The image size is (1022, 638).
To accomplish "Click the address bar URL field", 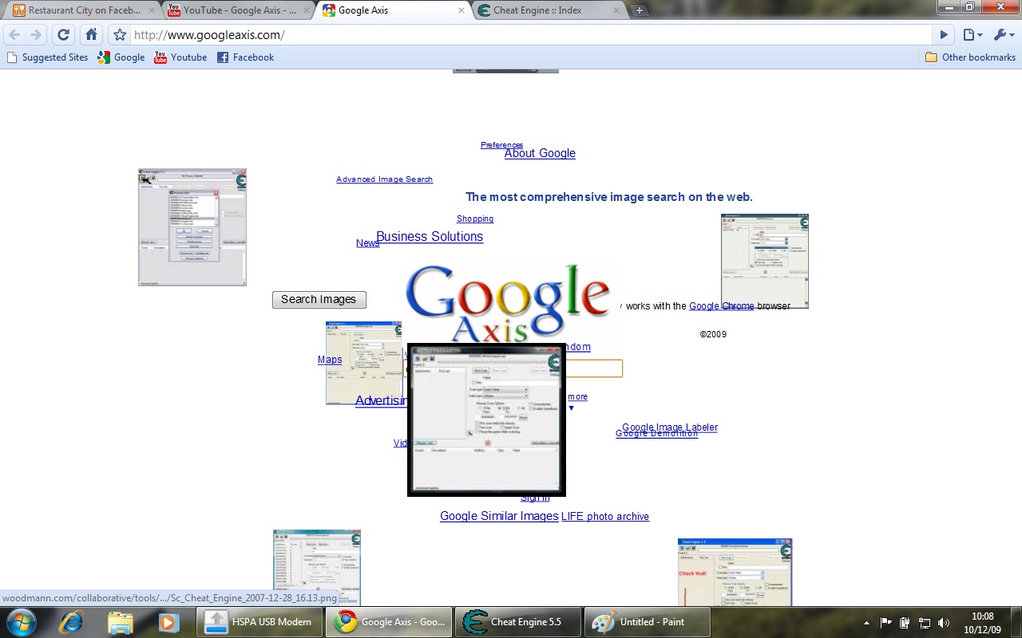I will tap(531, 35).
